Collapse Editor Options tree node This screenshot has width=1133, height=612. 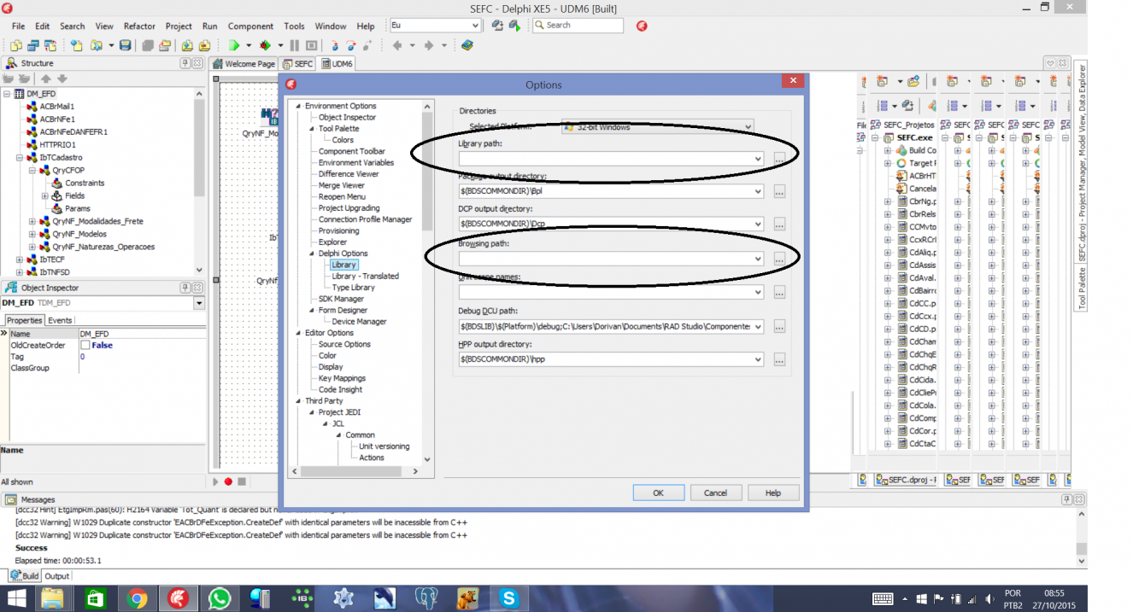tap(298, 333)
